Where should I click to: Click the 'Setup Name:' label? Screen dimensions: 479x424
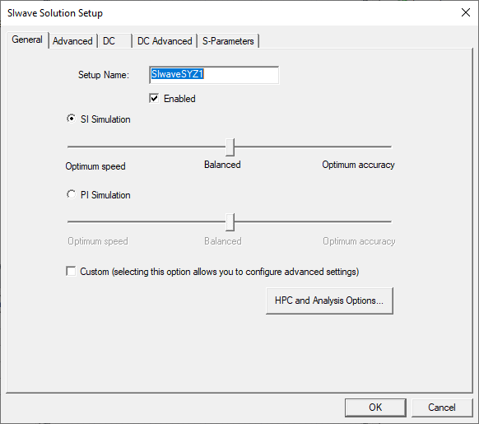[104, 75]
